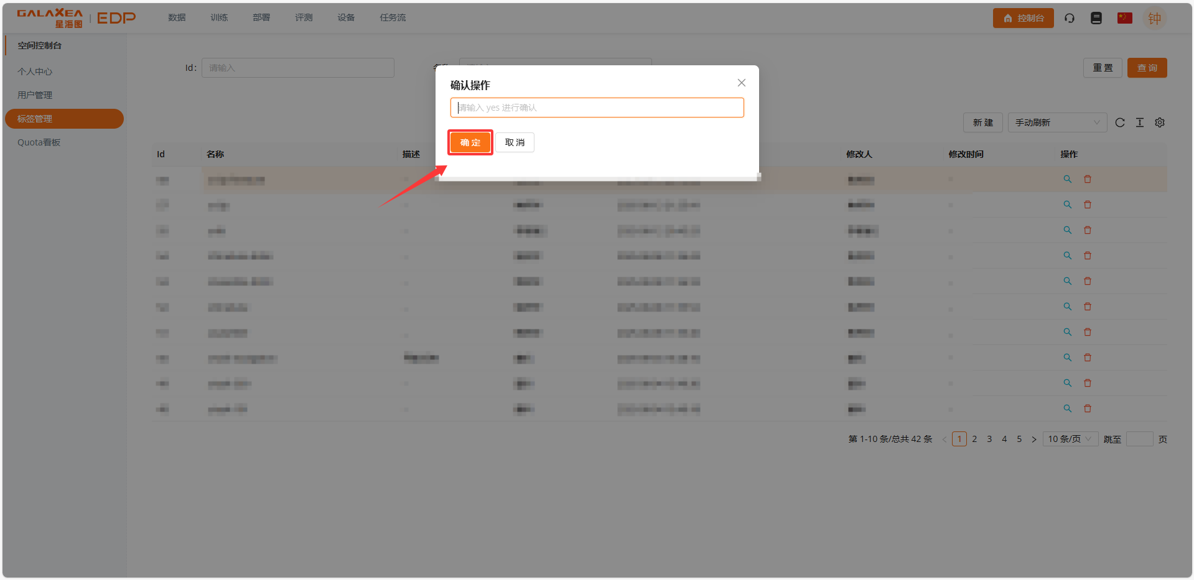Go to next page arrow in pagination

coord(1034,439)
